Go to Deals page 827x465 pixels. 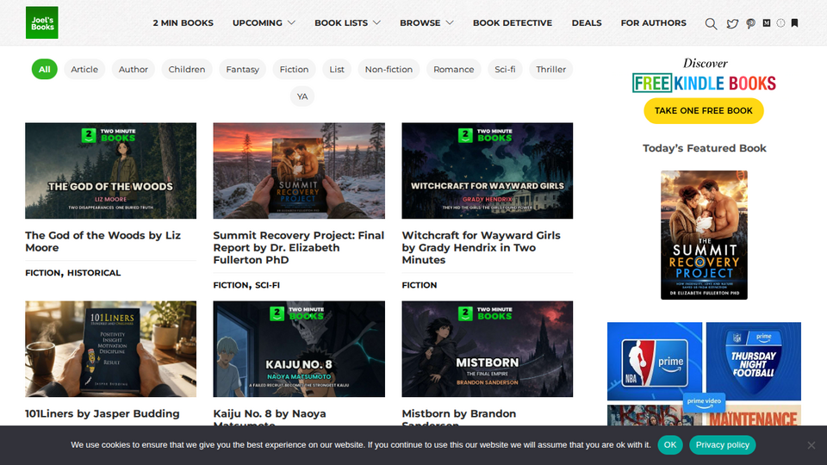587,22
